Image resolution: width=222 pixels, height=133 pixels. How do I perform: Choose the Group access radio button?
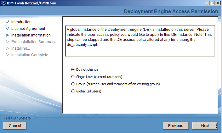(x=73, y=84)
